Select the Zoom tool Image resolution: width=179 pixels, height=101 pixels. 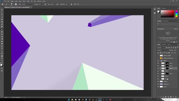coord(2,58)
